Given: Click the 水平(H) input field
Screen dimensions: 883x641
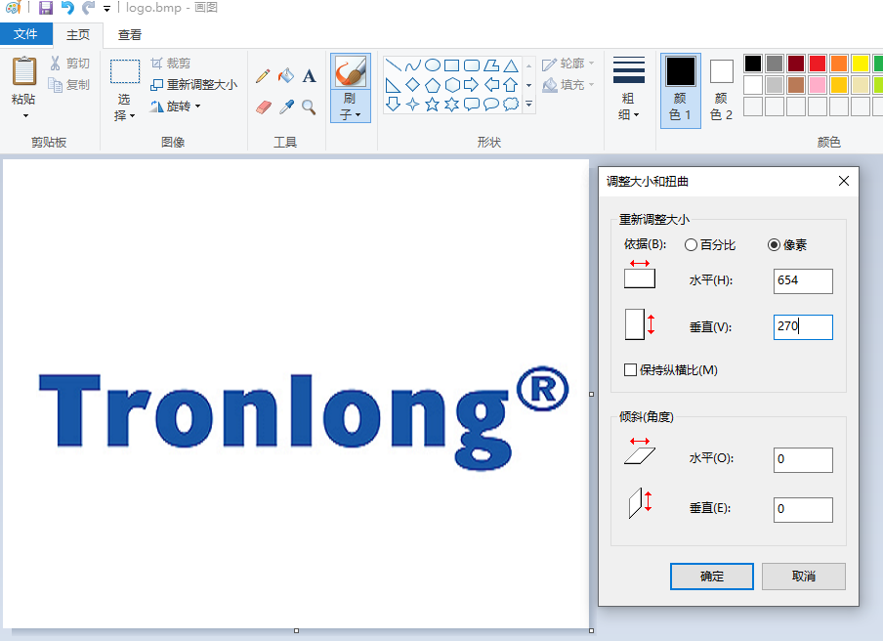Looking at the screenshot, I should (x=803, y=280).
